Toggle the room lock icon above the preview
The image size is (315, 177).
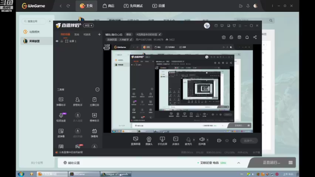[231, 37]
